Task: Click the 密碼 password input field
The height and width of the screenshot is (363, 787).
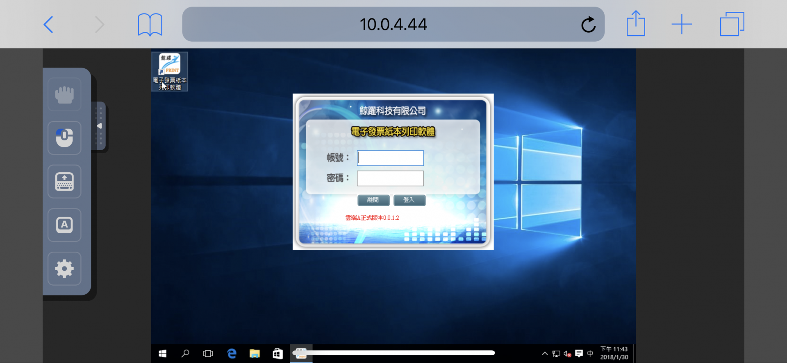Action: [x=390, y=178]
